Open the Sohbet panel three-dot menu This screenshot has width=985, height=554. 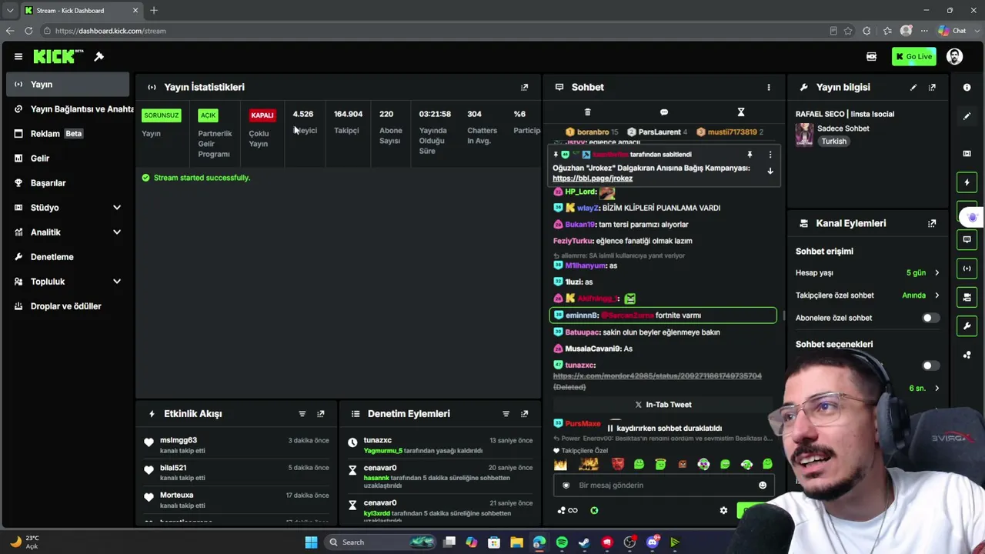pos(768,87)
